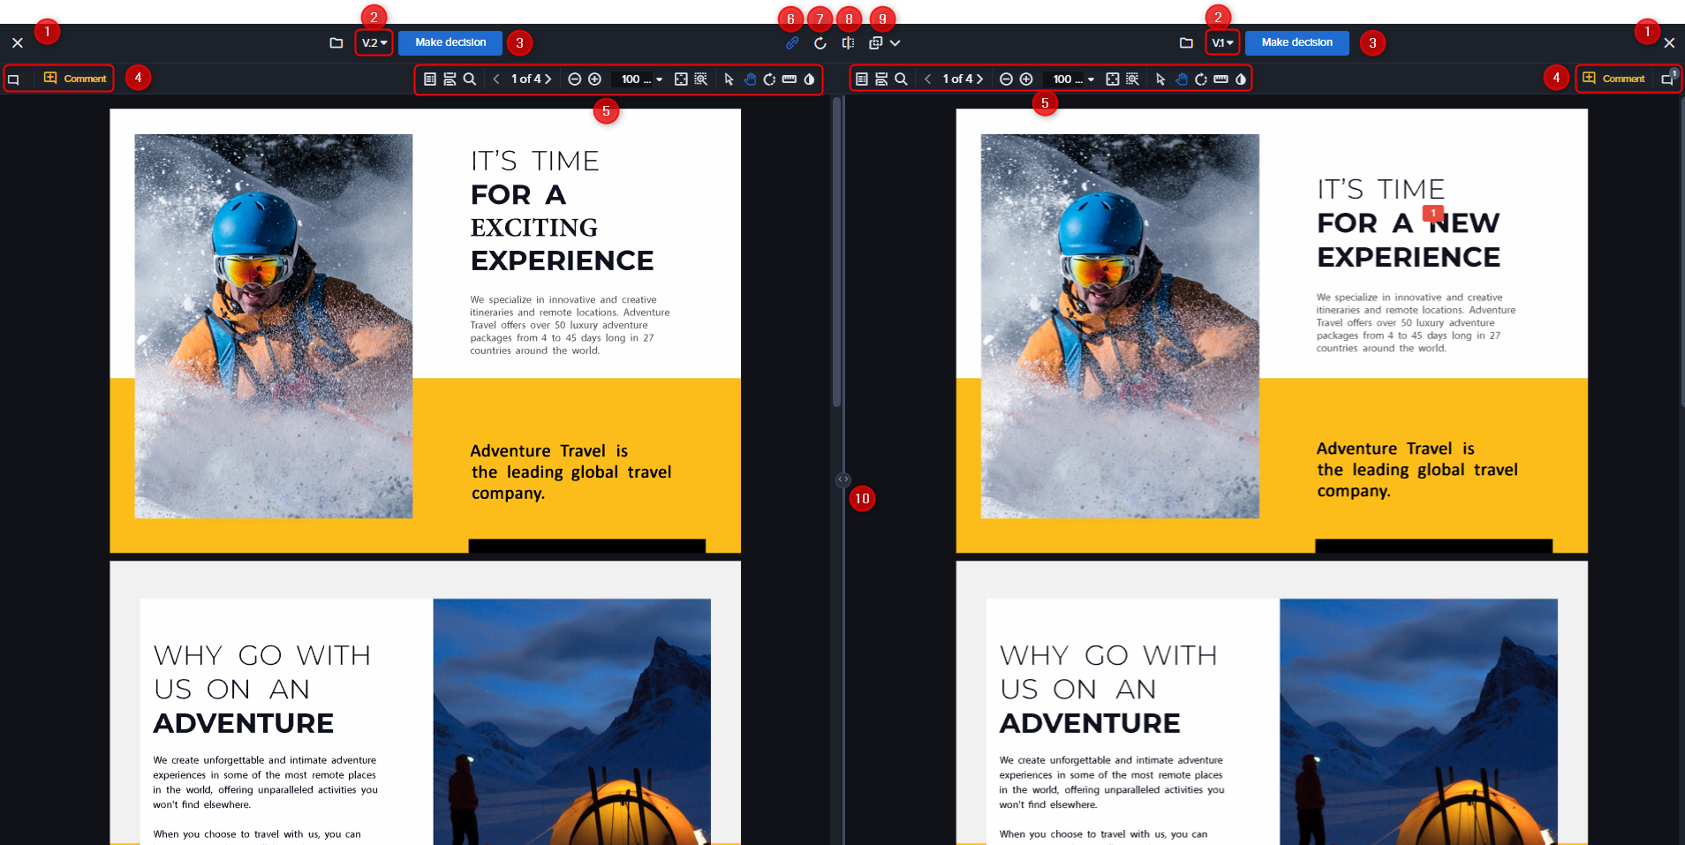Open search in left viewer toolbar
Viewport: 1685px width, 845px height.
[470, 79]
